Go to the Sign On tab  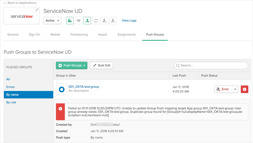tap(34, 34)
